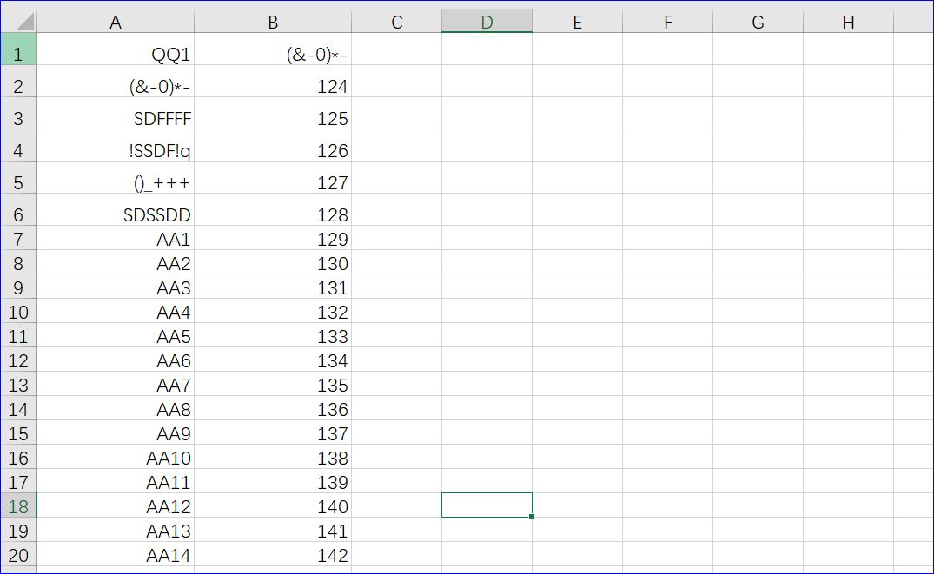This screenshot has width=934, height=574.
Task: Click cell containing SDSSDD
Action: tap(116, 209)
